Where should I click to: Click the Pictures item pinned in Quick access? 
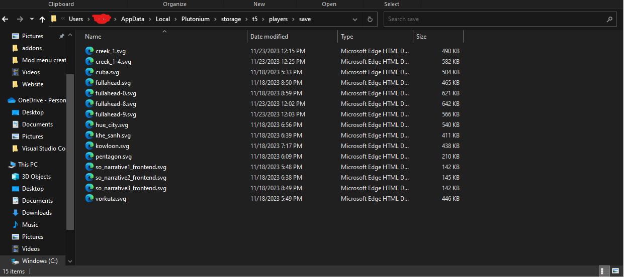(33, 36)
